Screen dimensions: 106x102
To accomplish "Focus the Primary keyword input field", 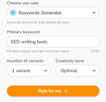I will coord(53,42).
